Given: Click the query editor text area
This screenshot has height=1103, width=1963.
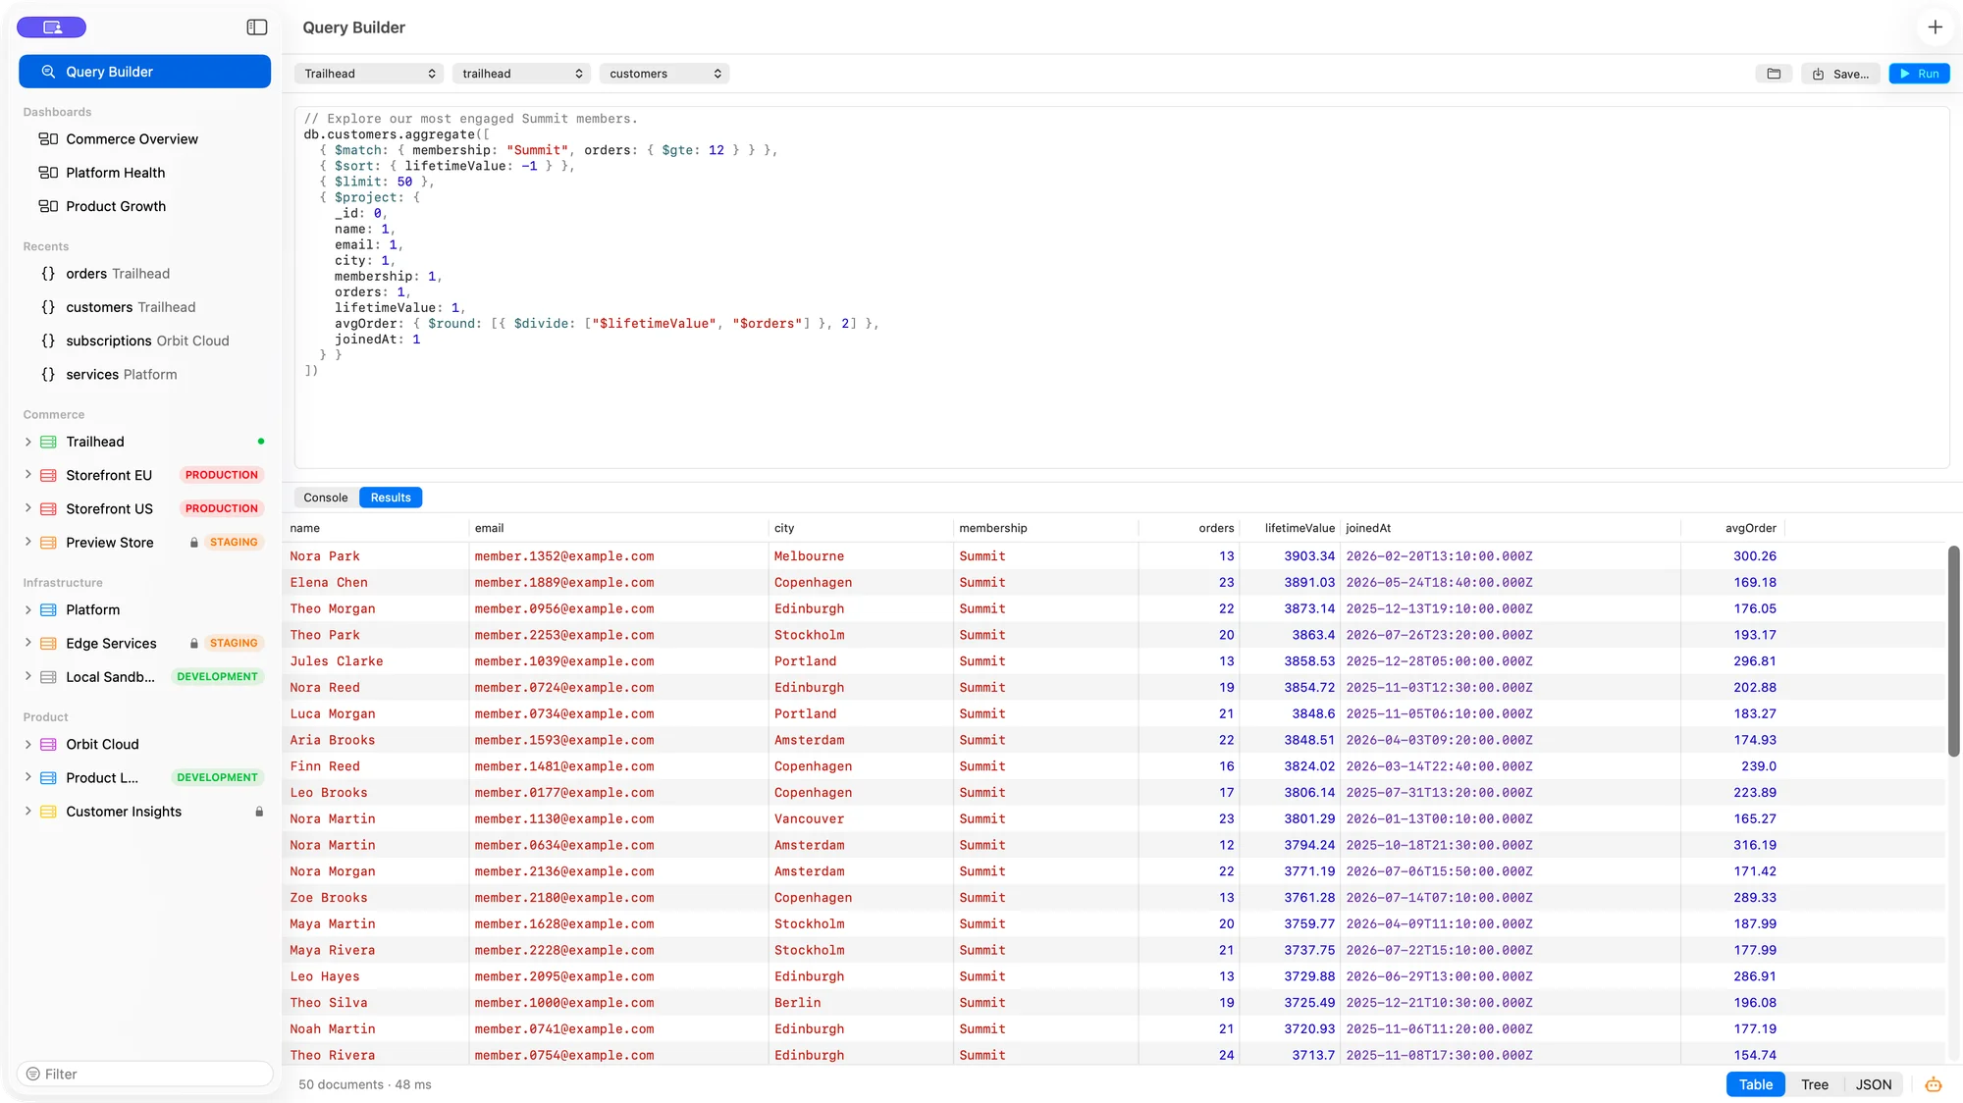Looking at the screenshot, I should (1122, 288).
